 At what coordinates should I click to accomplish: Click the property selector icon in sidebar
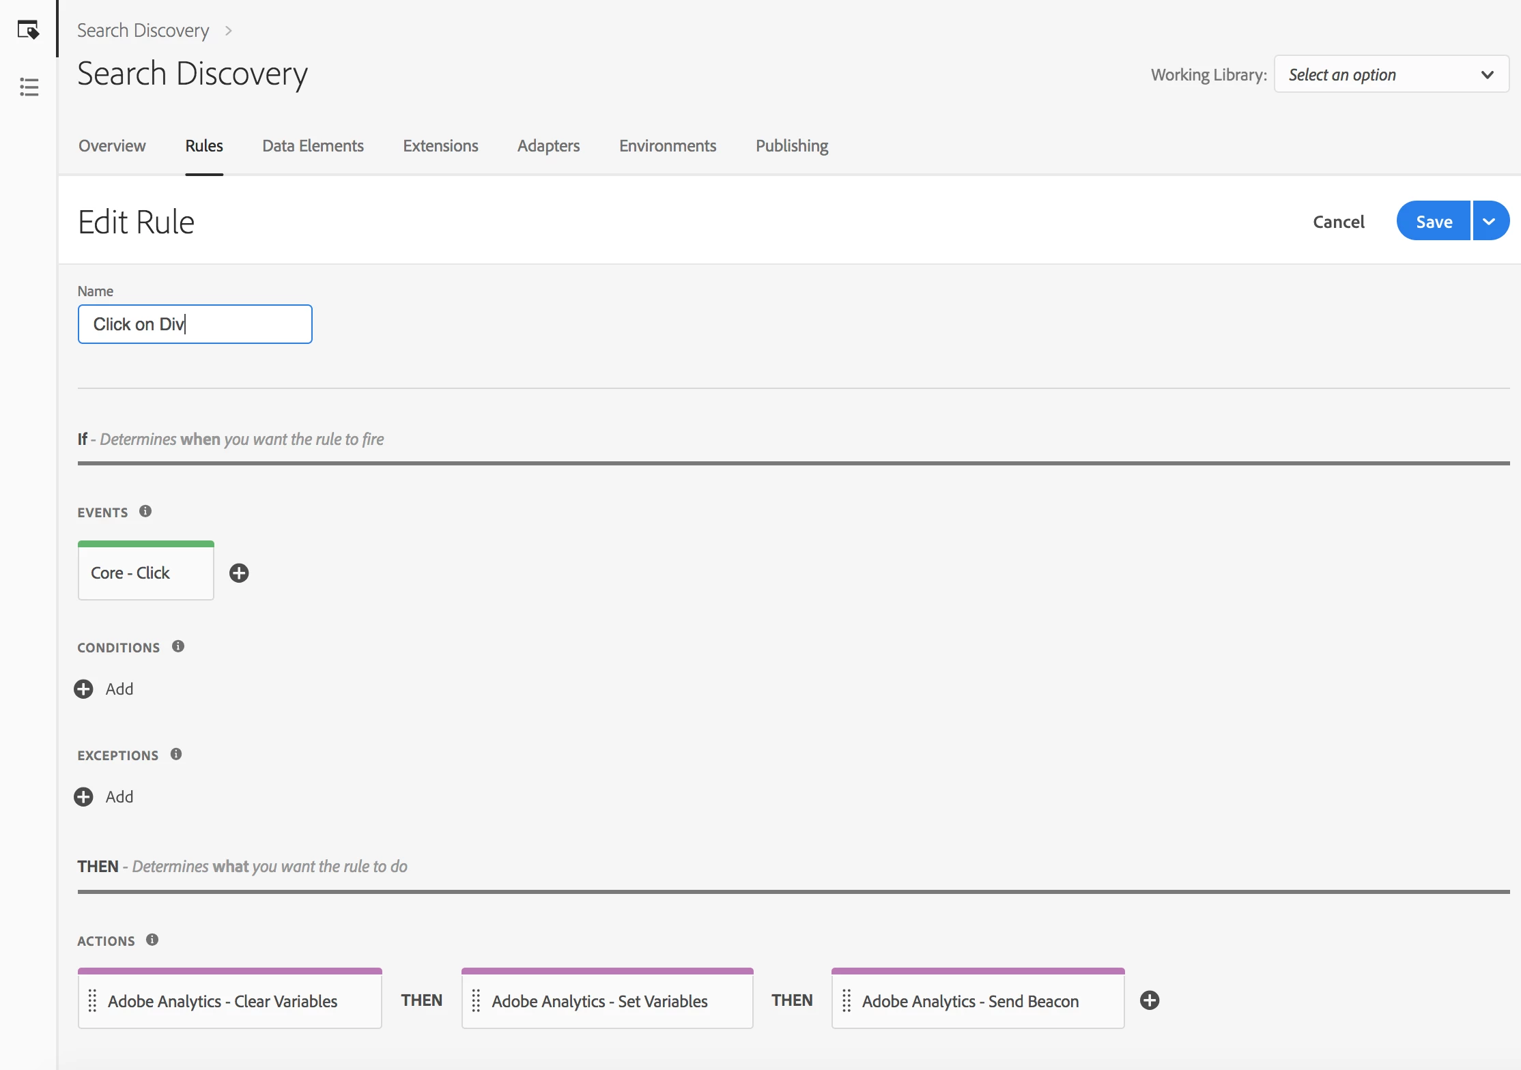pos(28,30)
